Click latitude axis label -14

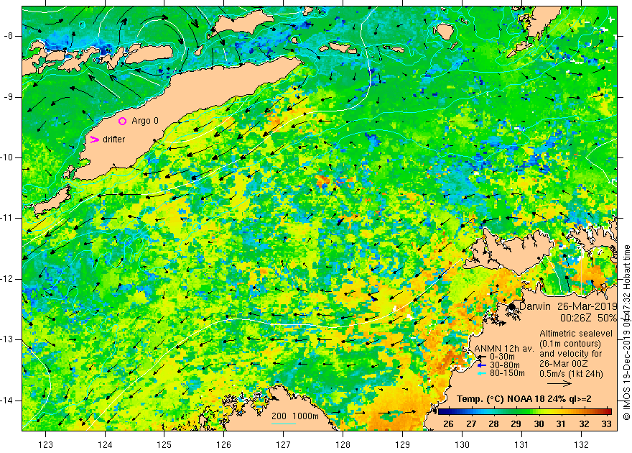(8, 401)
